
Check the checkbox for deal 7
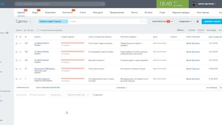click(17, 79)
